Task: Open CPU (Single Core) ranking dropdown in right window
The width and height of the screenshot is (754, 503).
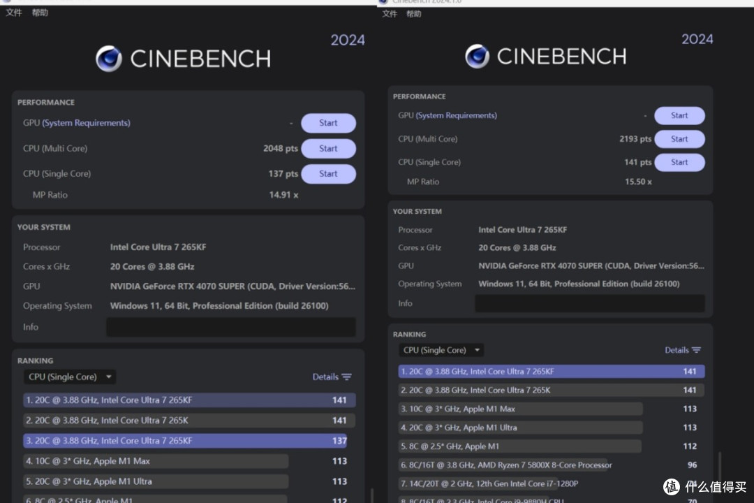Action: click(441, 350)
